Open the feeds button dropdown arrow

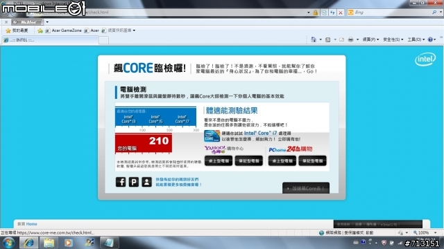[335, 39]
